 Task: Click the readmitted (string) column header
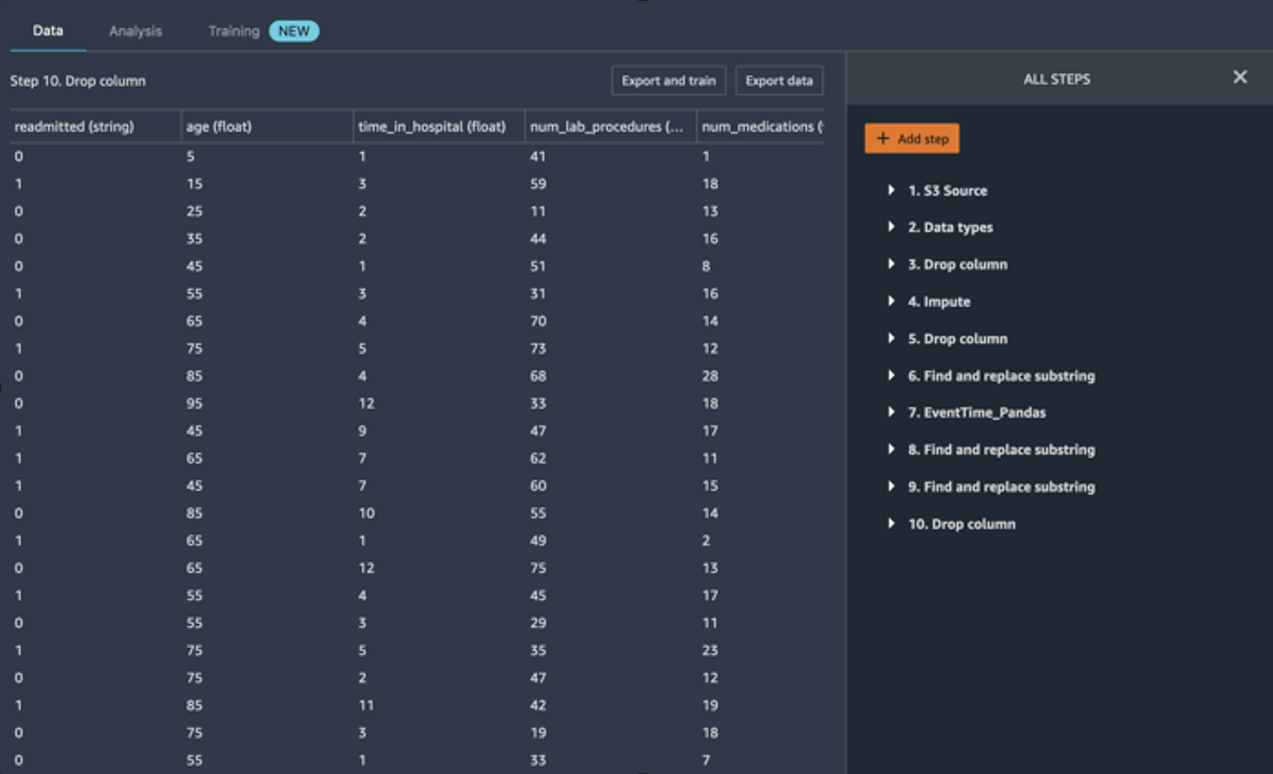[x=74, y=127]
